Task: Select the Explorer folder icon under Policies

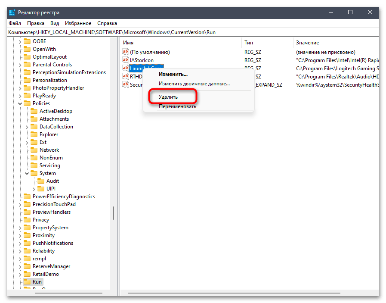Action: click(x=34, y=134)
